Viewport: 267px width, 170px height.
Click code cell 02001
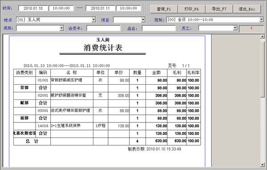(43, 95)
